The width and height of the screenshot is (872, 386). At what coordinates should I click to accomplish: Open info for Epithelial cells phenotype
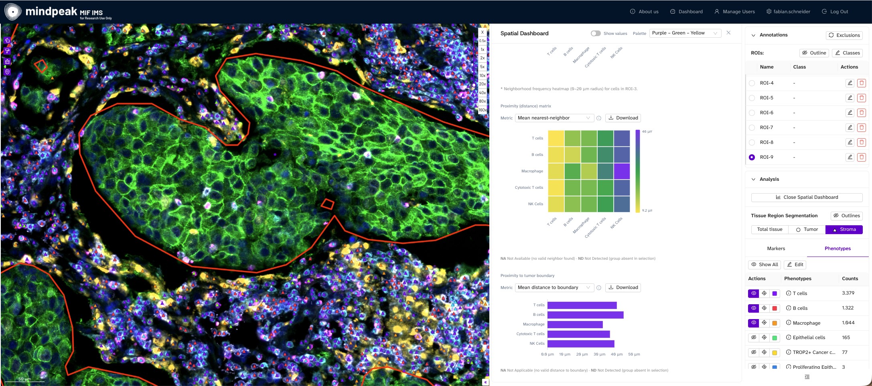[788, 337]
